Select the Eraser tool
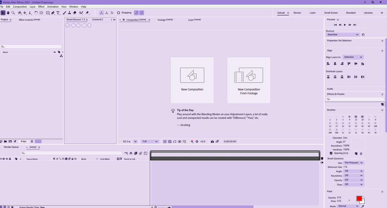This screenshot has height=208, width=387. 74,13
